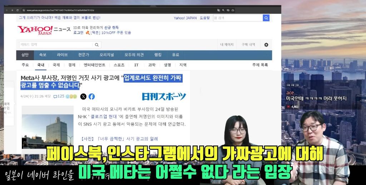This screenshot has height=185, width=366.
Task: Open the settings gear icon
Action: point(266,45)
